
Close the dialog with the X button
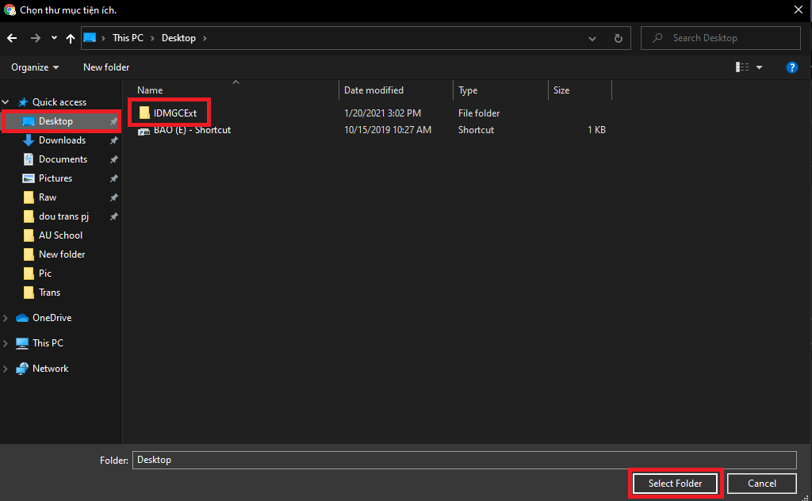point(798,10)
